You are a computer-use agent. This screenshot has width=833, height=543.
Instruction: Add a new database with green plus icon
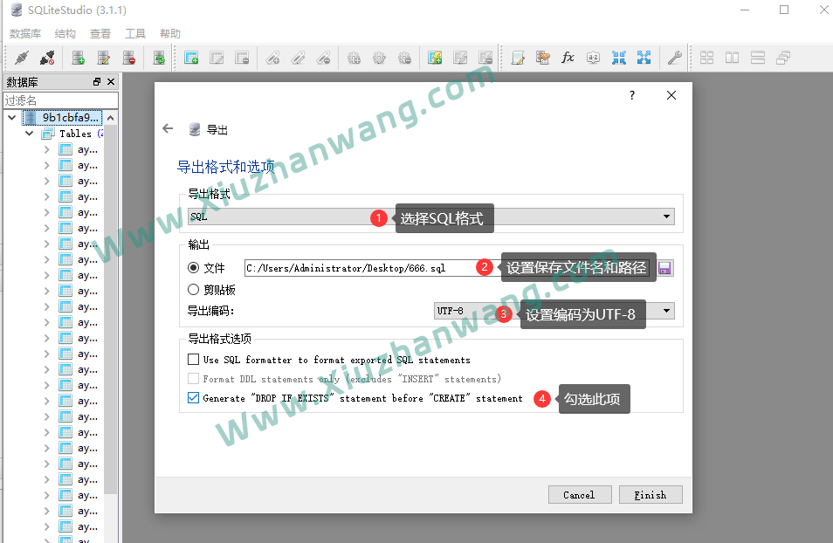(77, 57)
